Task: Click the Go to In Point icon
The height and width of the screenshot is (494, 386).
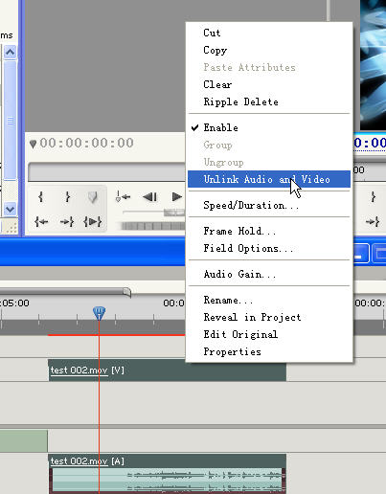Action: click(41, 221)
